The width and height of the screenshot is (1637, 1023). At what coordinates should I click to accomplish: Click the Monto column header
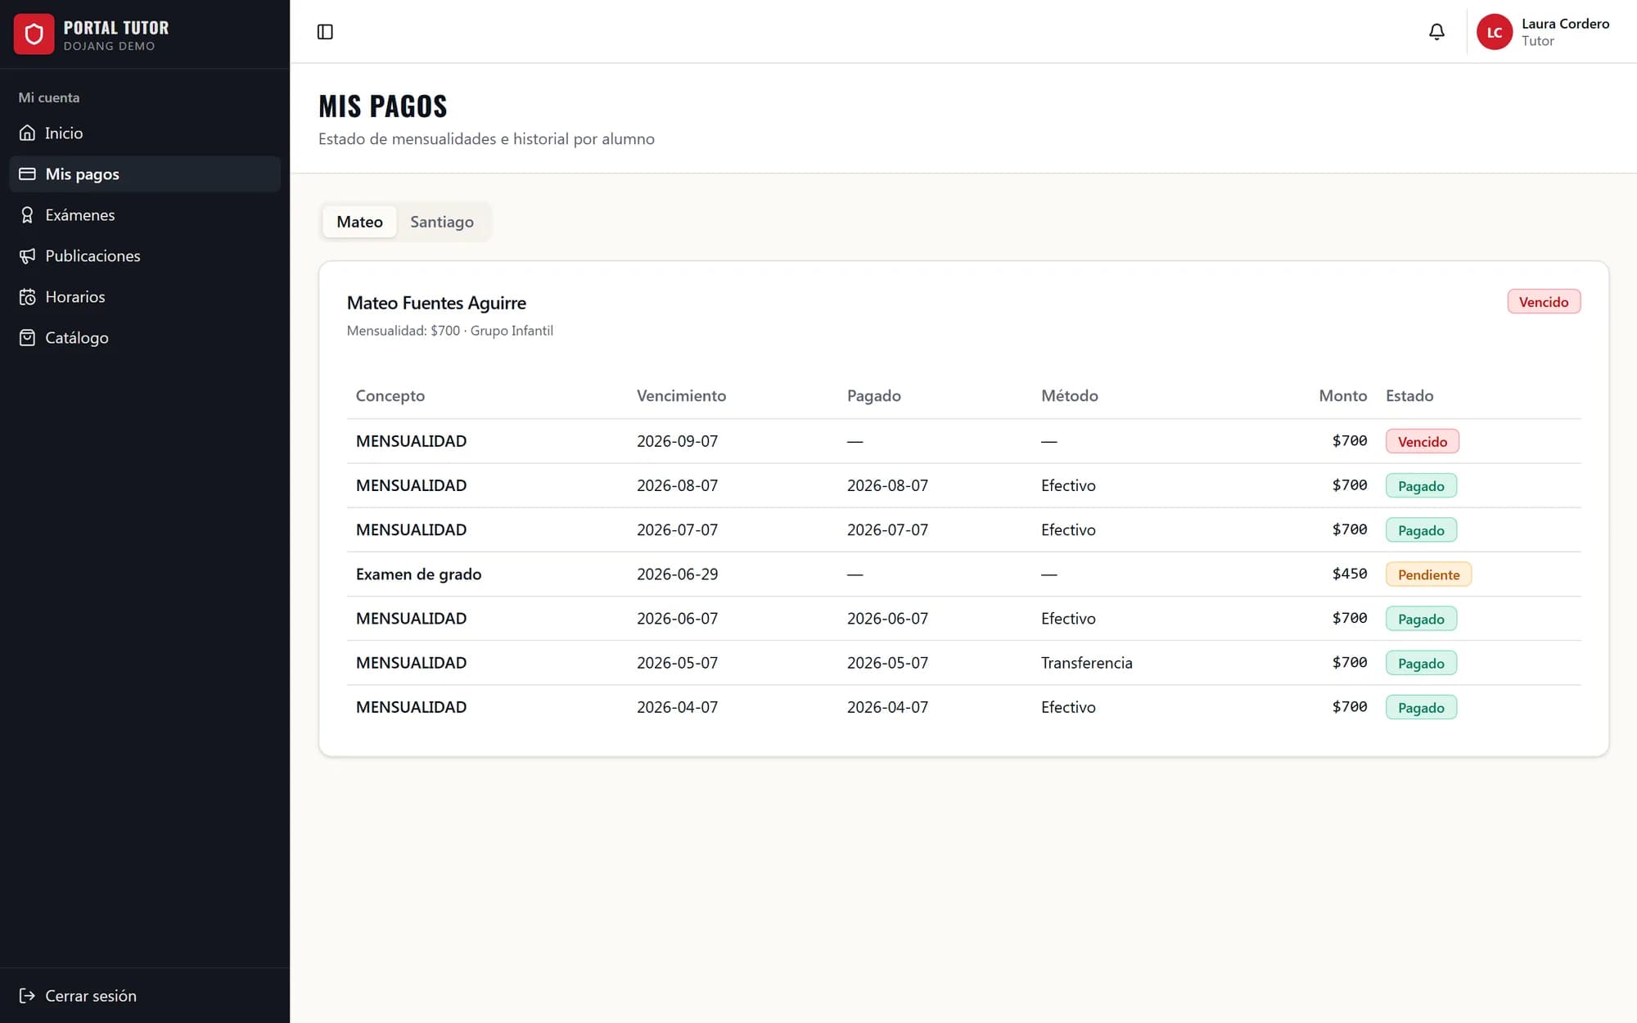point(1342,395)
